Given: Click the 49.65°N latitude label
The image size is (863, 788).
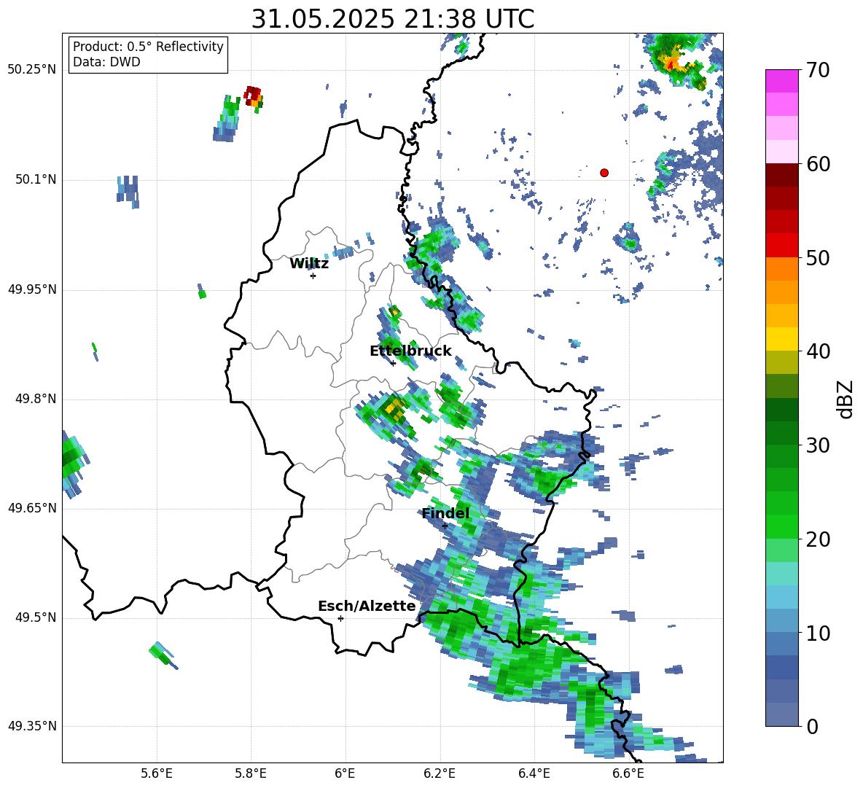Looking at the screenshot, I should pyautogui.click(x=32, y=508).
